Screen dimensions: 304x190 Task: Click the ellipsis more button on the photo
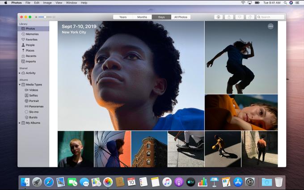click(x=270, y=26)
